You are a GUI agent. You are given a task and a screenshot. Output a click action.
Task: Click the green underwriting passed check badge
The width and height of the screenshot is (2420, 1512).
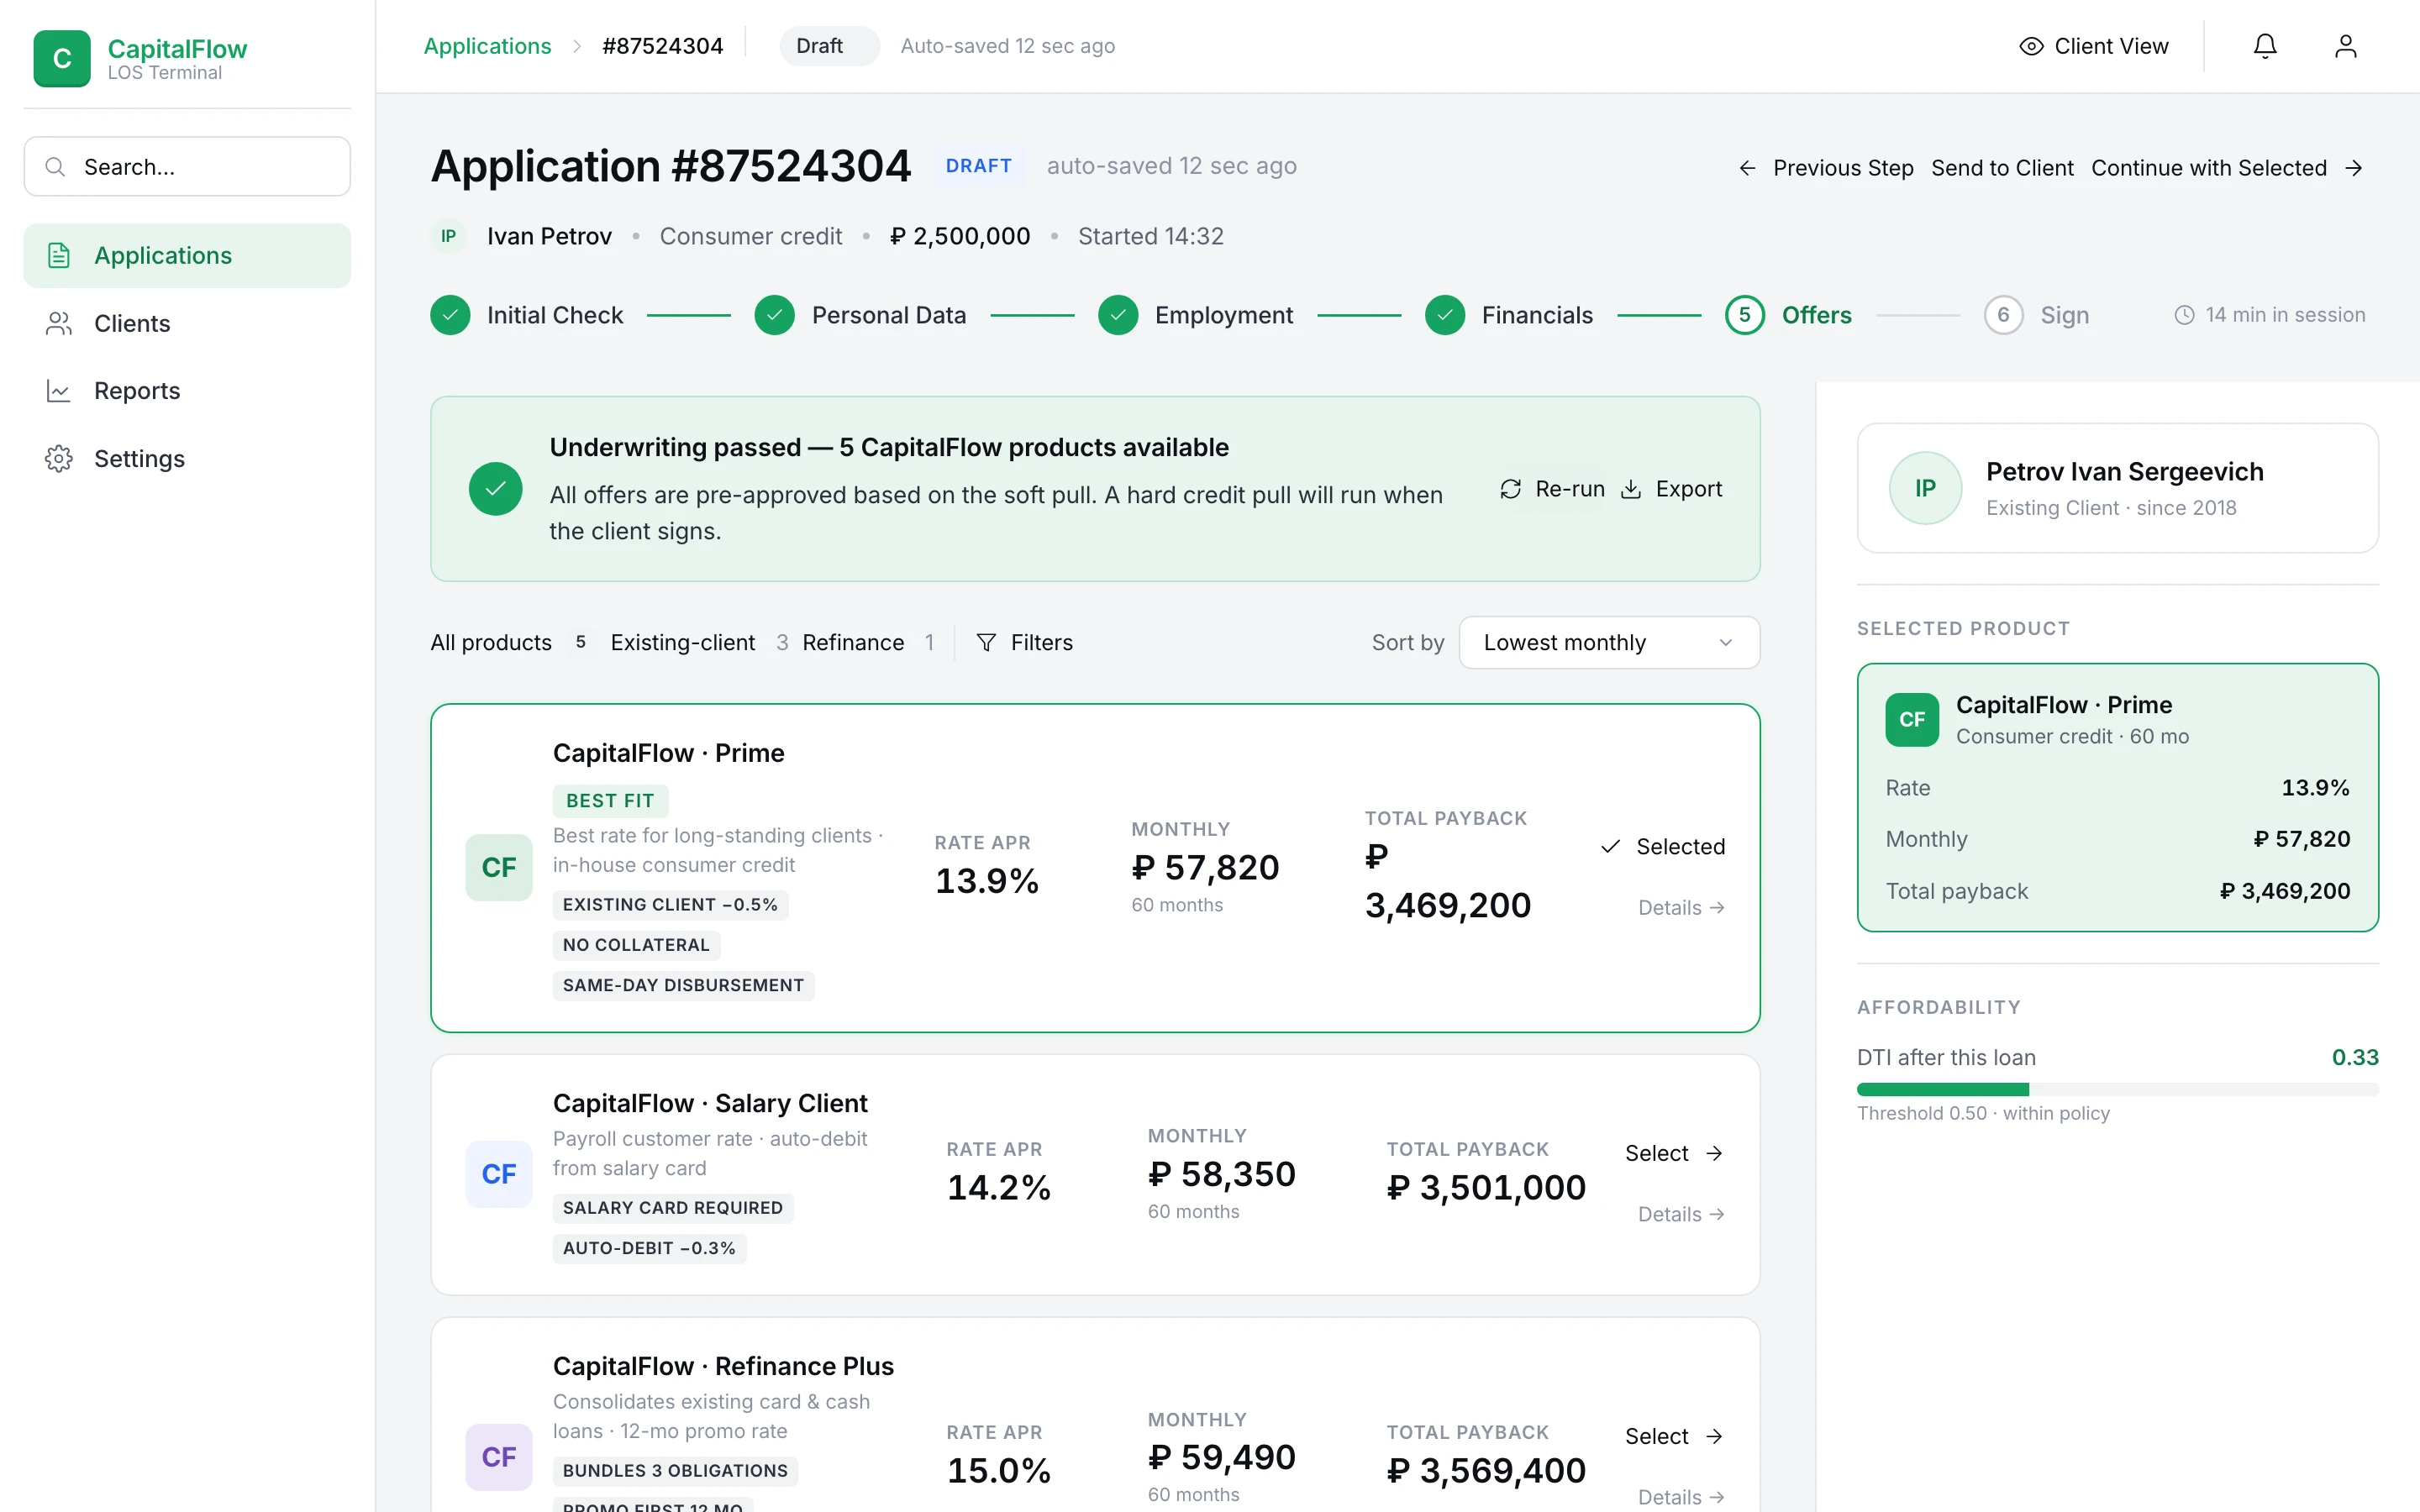pos(495,489)
